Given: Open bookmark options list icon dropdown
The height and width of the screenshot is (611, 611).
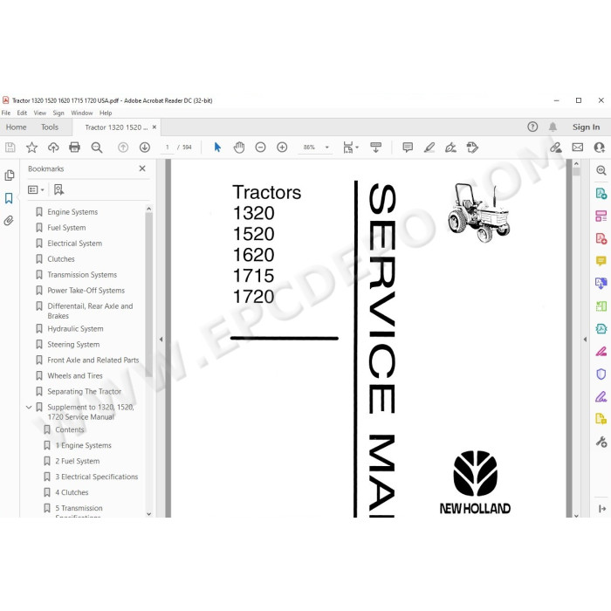Looking at the screenshot, I should coord(36,189).
